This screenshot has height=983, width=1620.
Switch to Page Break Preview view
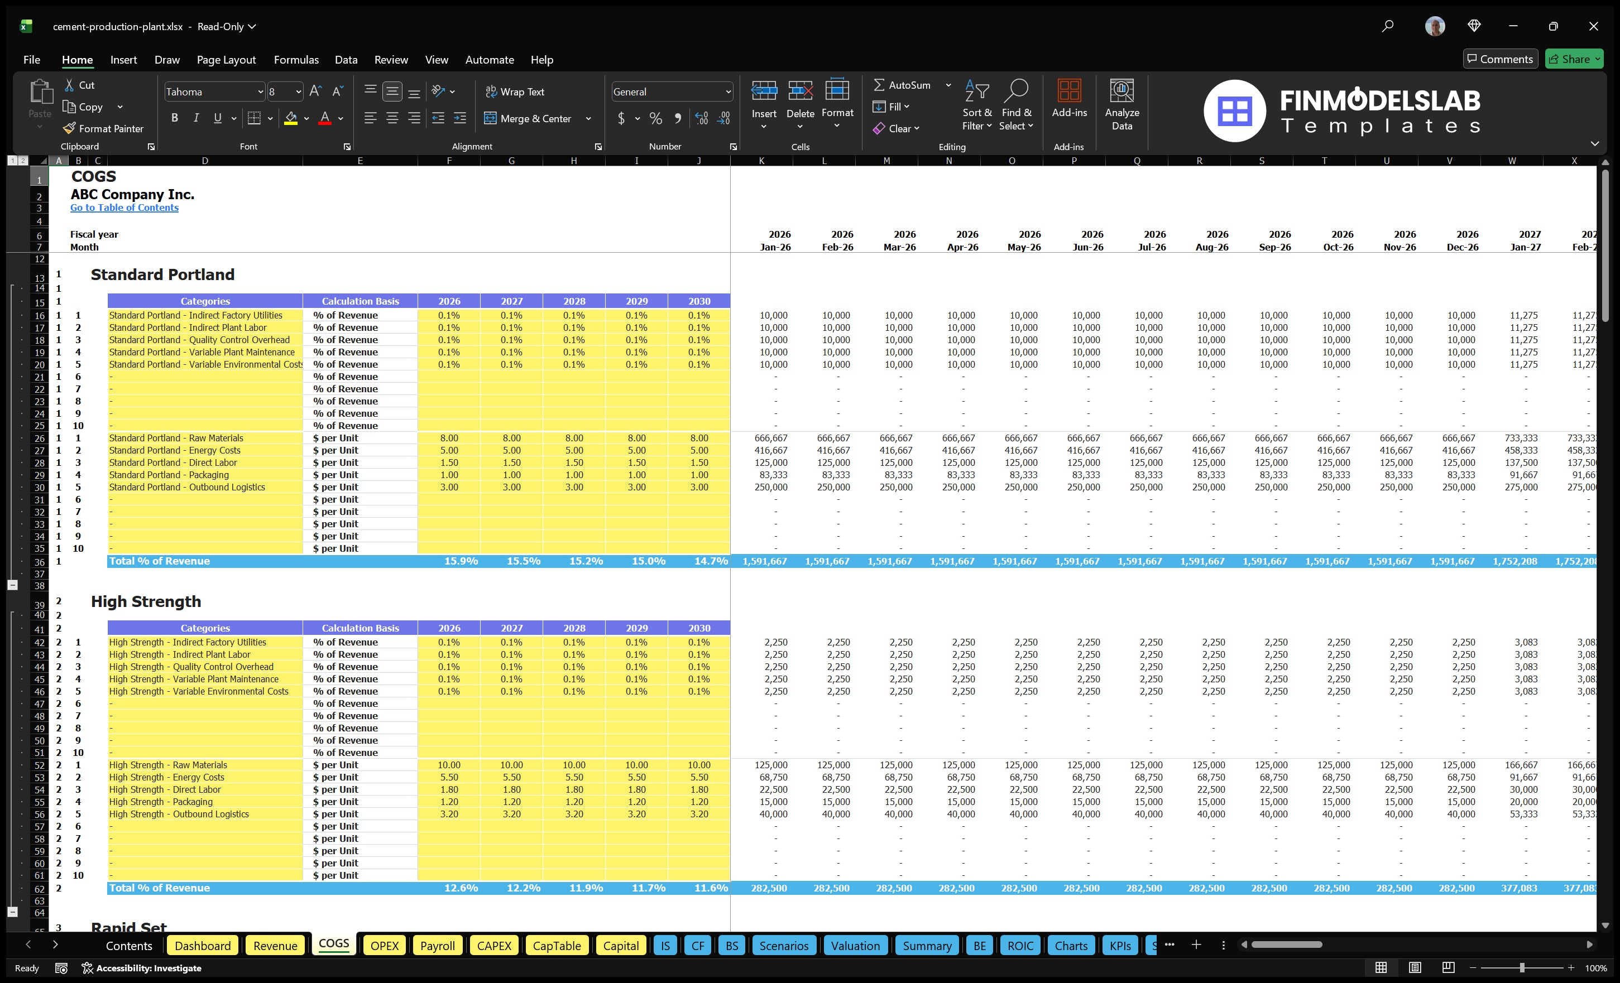[1449, 968]
